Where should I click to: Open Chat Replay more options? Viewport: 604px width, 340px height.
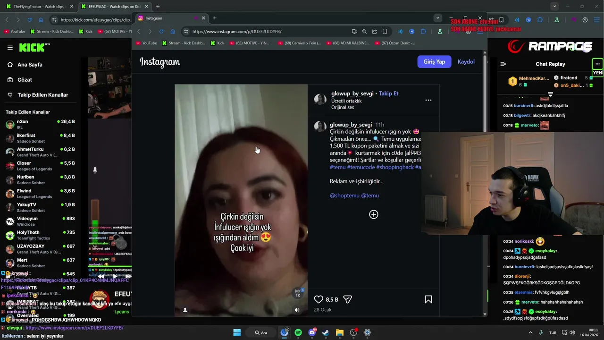[x=597, y=64]
